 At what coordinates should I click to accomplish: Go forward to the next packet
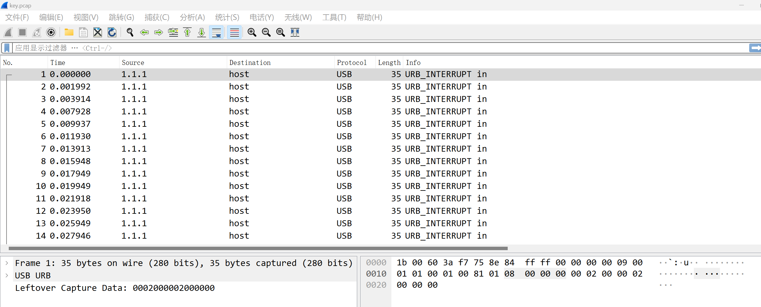pyautogui.click(x=159, y=32)
